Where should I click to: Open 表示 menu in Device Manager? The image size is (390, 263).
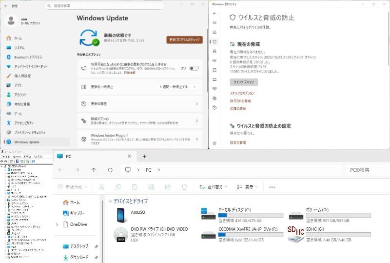pos(27,157)
